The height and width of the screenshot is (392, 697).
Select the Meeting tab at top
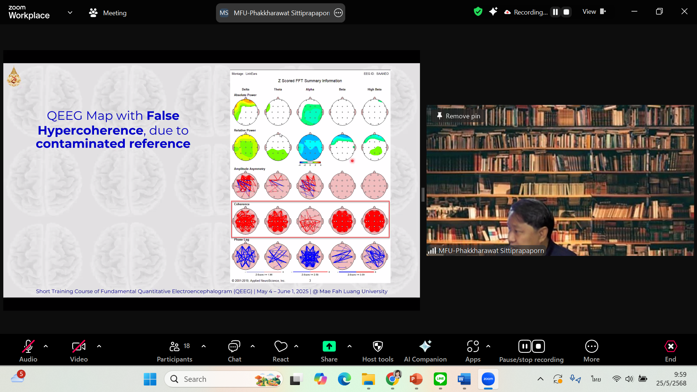click(108, 13)
